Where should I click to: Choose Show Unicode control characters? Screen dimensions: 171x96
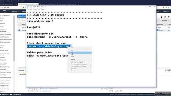(x=80, y=64)
